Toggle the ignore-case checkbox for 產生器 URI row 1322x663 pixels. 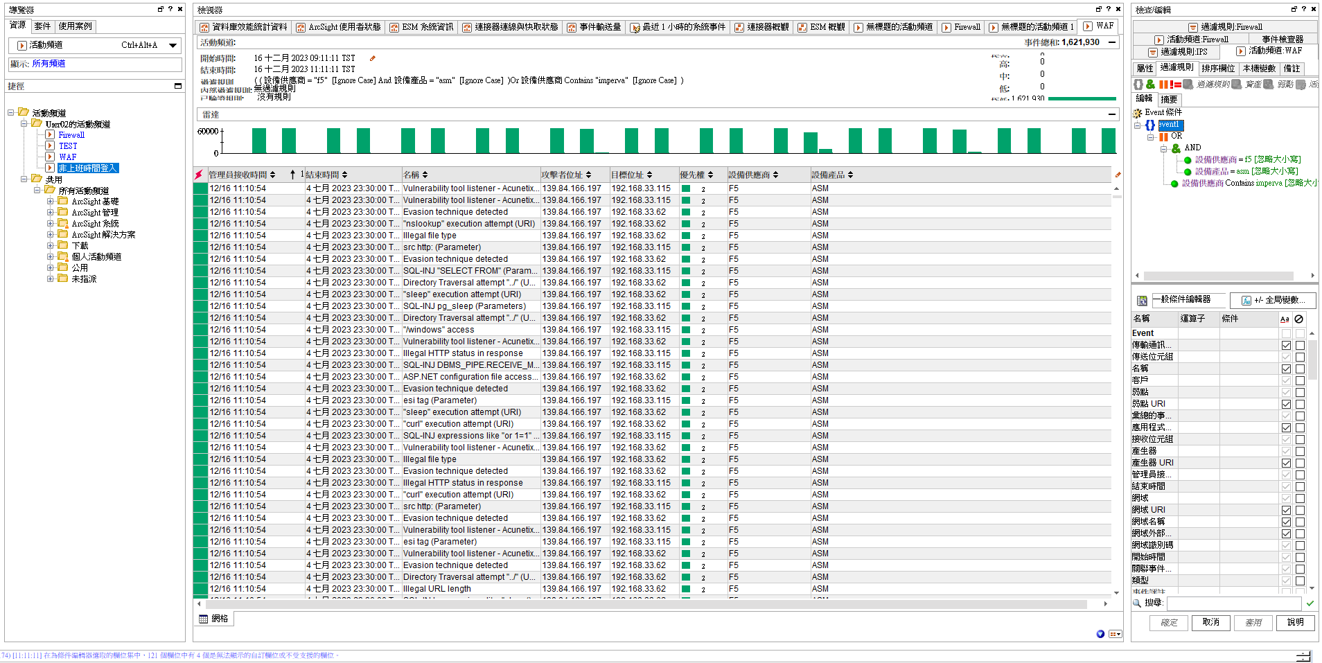tap(1286, 463)
